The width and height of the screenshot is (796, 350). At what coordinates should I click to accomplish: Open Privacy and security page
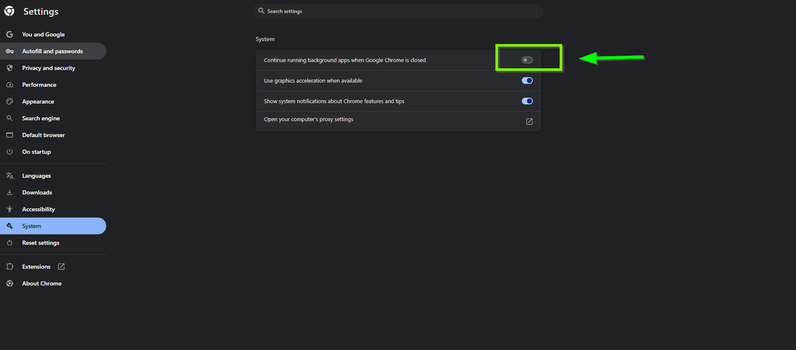[x=53, y=68]
